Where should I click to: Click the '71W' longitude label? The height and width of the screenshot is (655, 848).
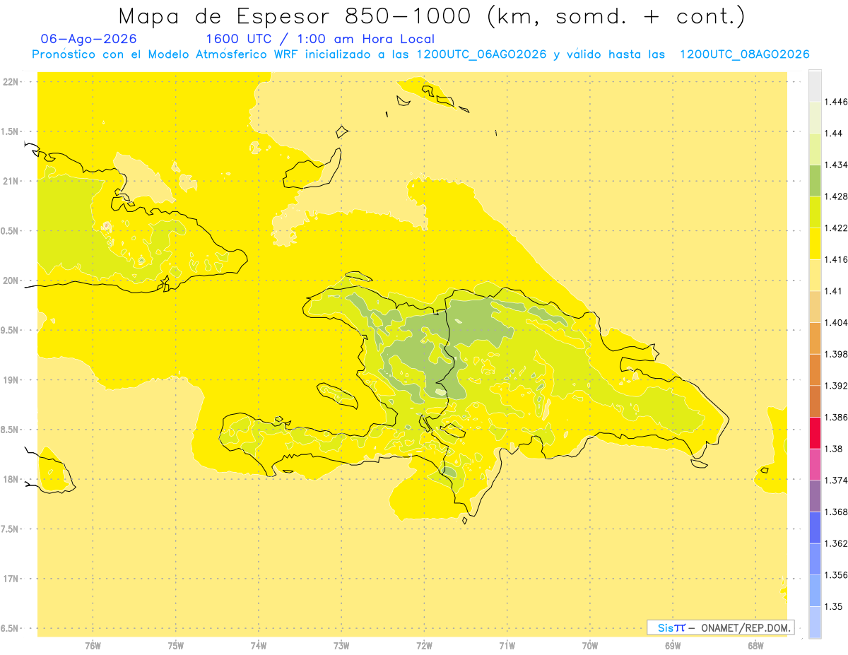[x=507, y=645]
